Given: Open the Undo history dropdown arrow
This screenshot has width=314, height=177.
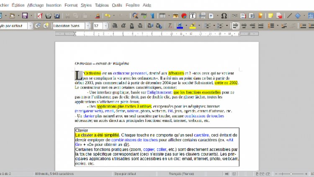Looking at the screenshot, I should tap(114, 16).
